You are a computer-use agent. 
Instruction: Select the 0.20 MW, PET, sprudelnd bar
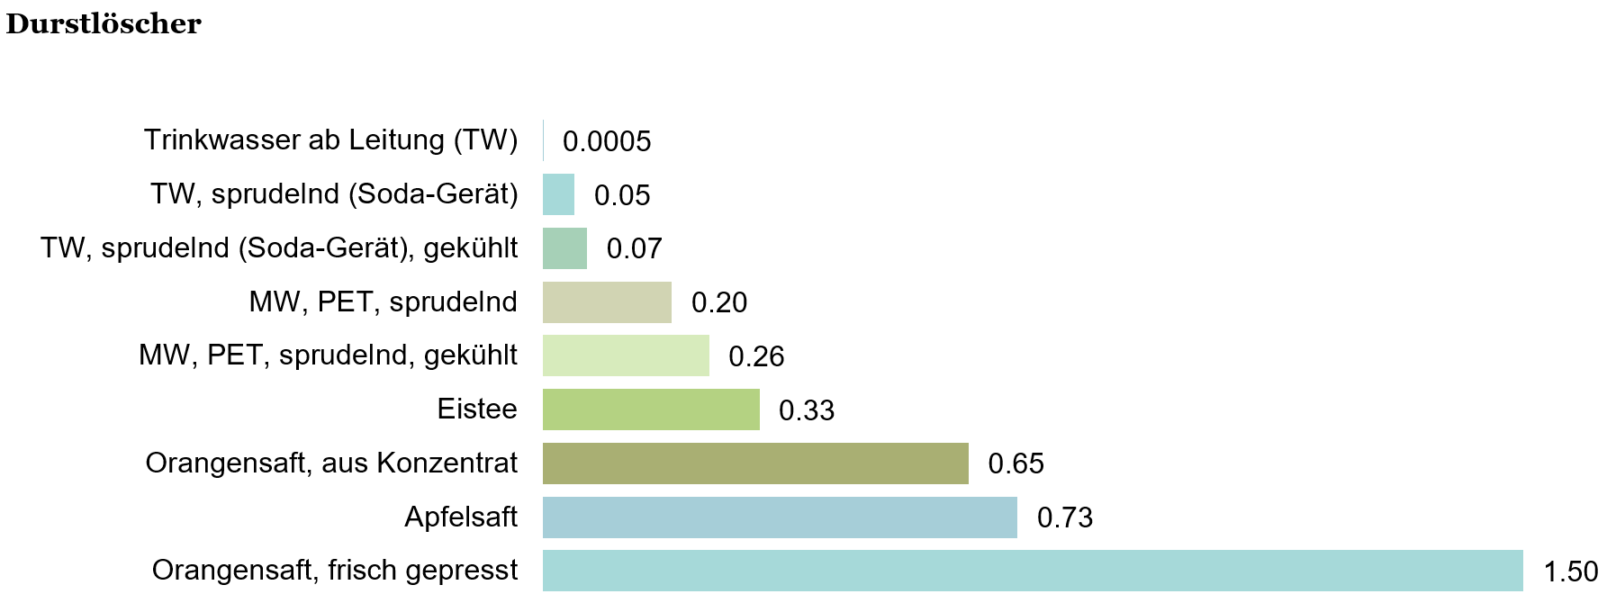(x=607, y=302)
